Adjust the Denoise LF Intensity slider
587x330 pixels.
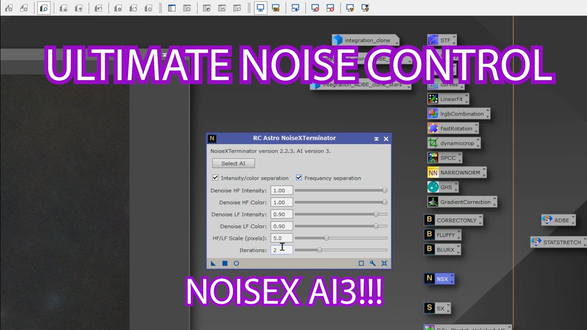click(341, 214)
